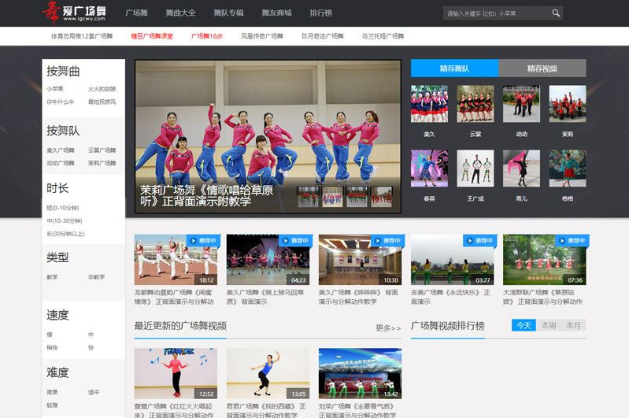Open the 吉美广场舞《永远快乐》 video title
Viewport: 629px width, 418px height.
pos(450,297)
